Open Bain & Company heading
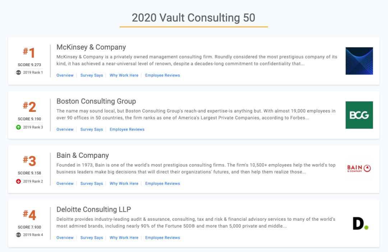 [x=83, y=155]
